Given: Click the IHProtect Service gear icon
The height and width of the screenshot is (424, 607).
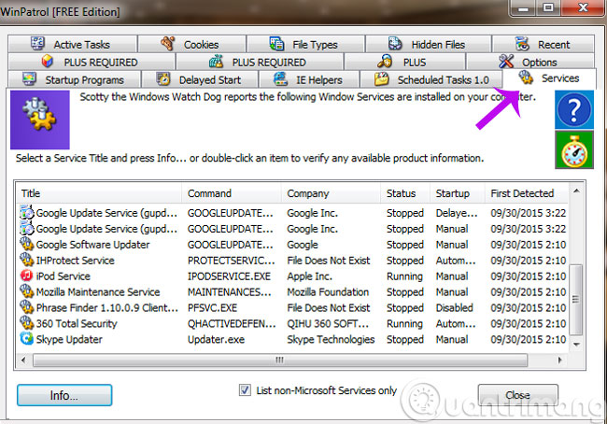Looking at the screenshot, I should (26, 260).
